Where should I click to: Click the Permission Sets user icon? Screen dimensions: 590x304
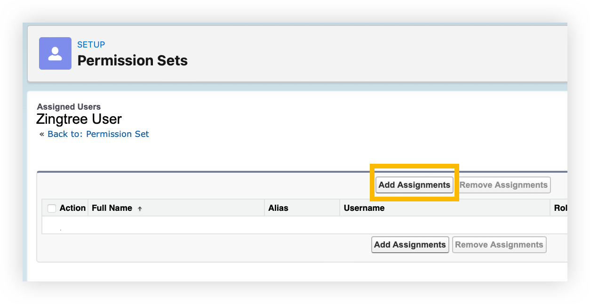point(55,53)
